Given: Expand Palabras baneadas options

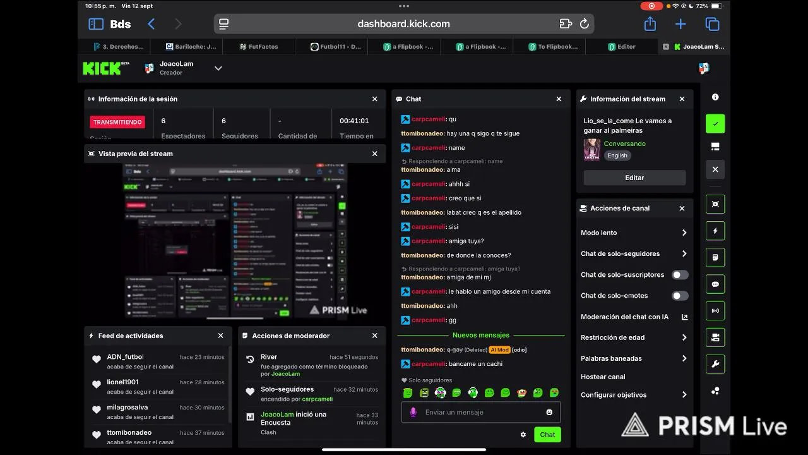Looking at the screenshot, I should tap(684, 358).
